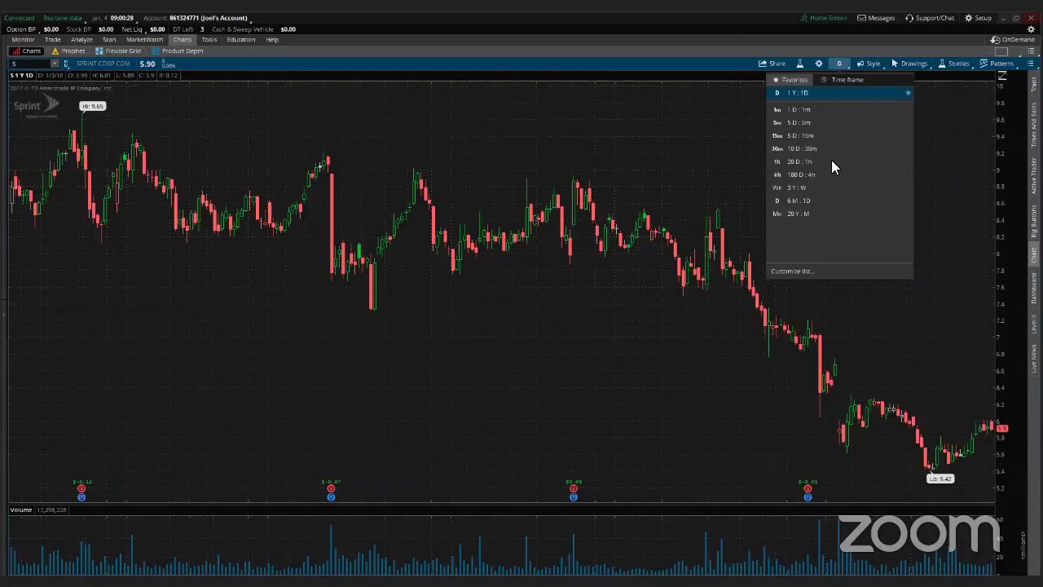Choose the 5 D : 15m time frame
Image resolution: width=1043 pixels, height=587 pixels.
(x=839, y=135)
